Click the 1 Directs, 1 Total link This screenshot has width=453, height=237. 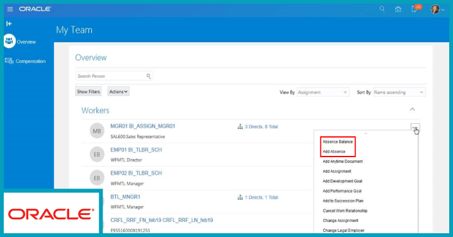point(262,197)
